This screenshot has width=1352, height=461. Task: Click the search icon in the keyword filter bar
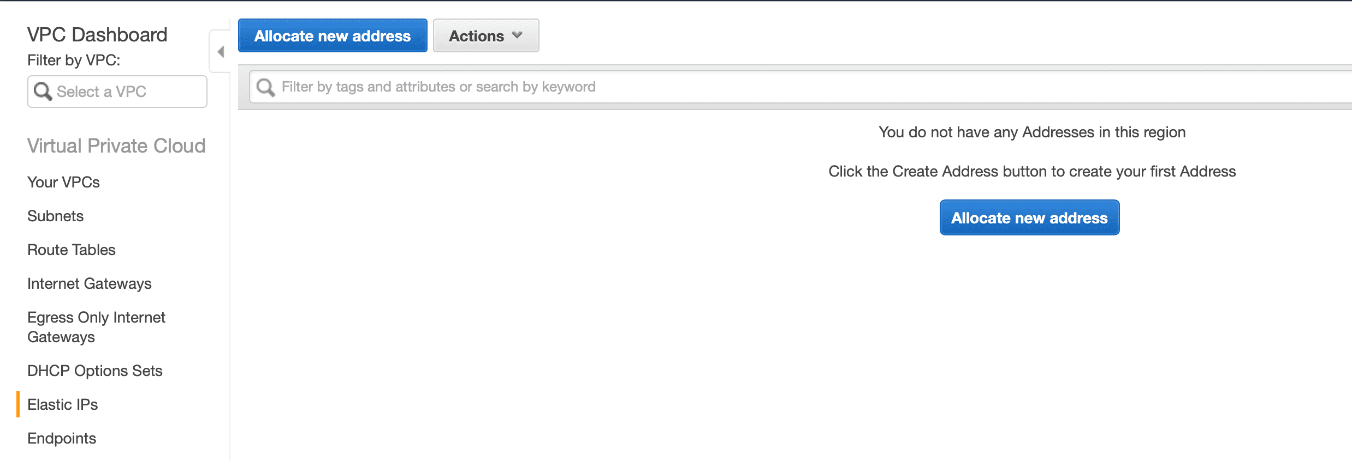click(265, 87)
